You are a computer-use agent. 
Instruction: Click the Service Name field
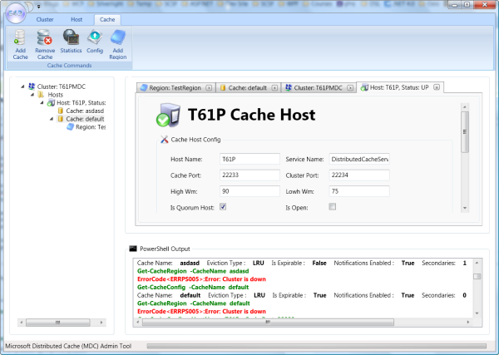(x=359, y=159)
